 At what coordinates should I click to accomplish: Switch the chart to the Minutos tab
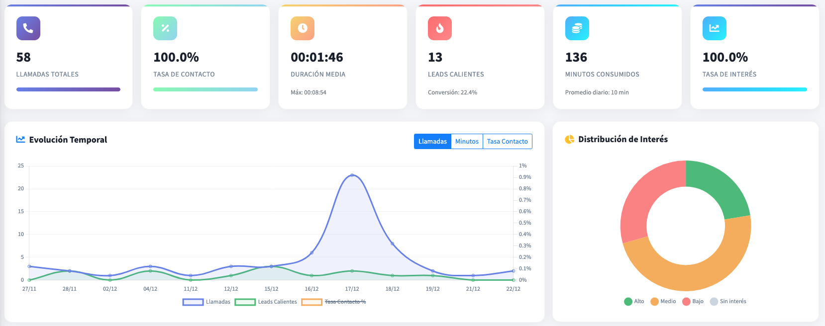tap(467, 142)
